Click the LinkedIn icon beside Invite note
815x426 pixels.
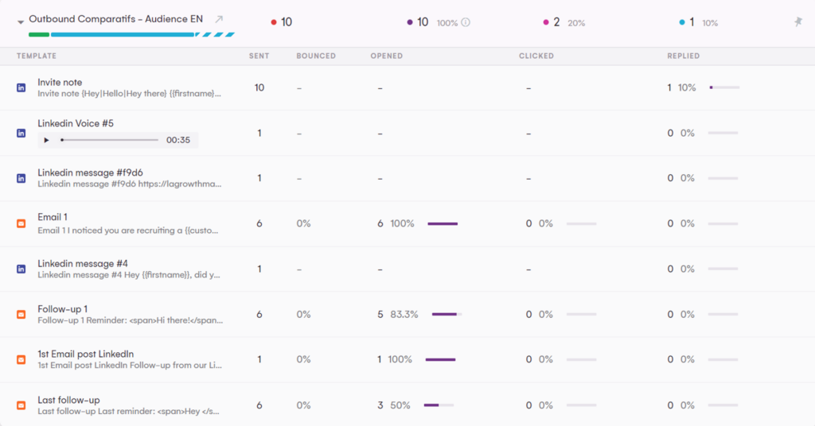pos(21,88)
